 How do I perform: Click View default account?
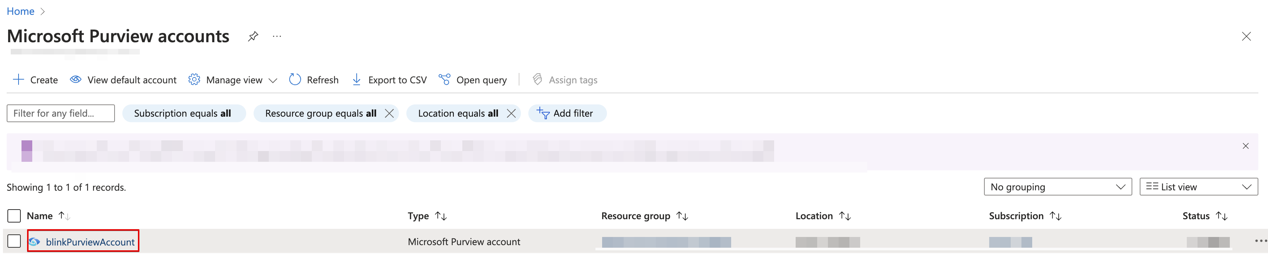(x=123, y=80)
